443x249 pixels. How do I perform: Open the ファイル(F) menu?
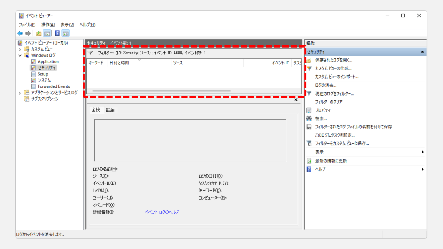pos(27,25)
